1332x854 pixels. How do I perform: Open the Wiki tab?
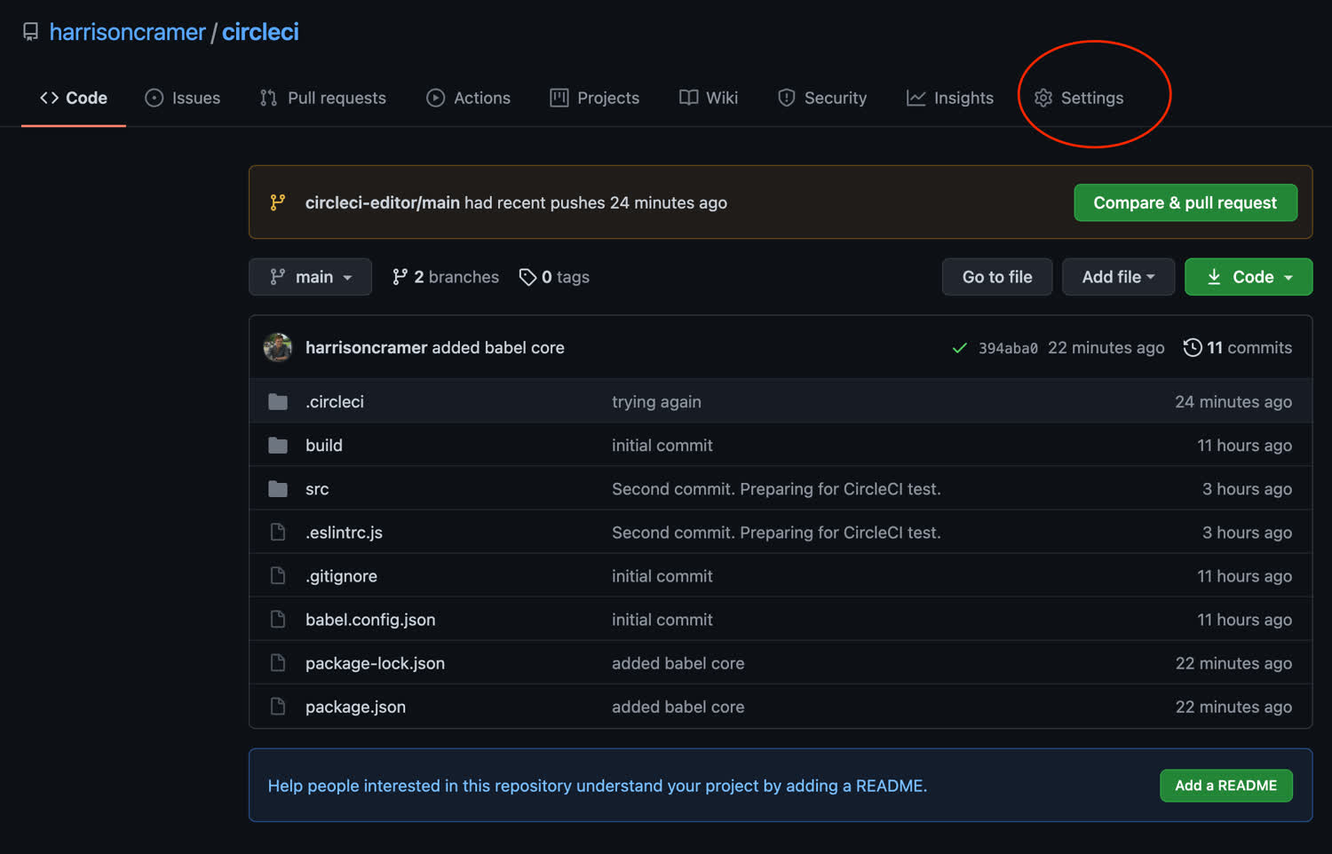708,98
